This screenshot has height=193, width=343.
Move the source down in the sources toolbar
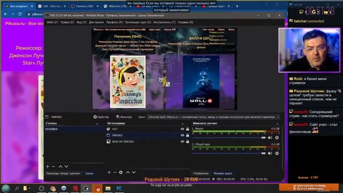pyautogui.click(x=133, y=173)
